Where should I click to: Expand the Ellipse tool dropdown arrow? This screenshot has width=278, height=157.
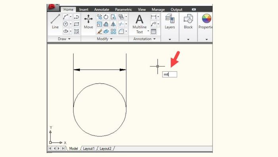click(x=71, y=31)
